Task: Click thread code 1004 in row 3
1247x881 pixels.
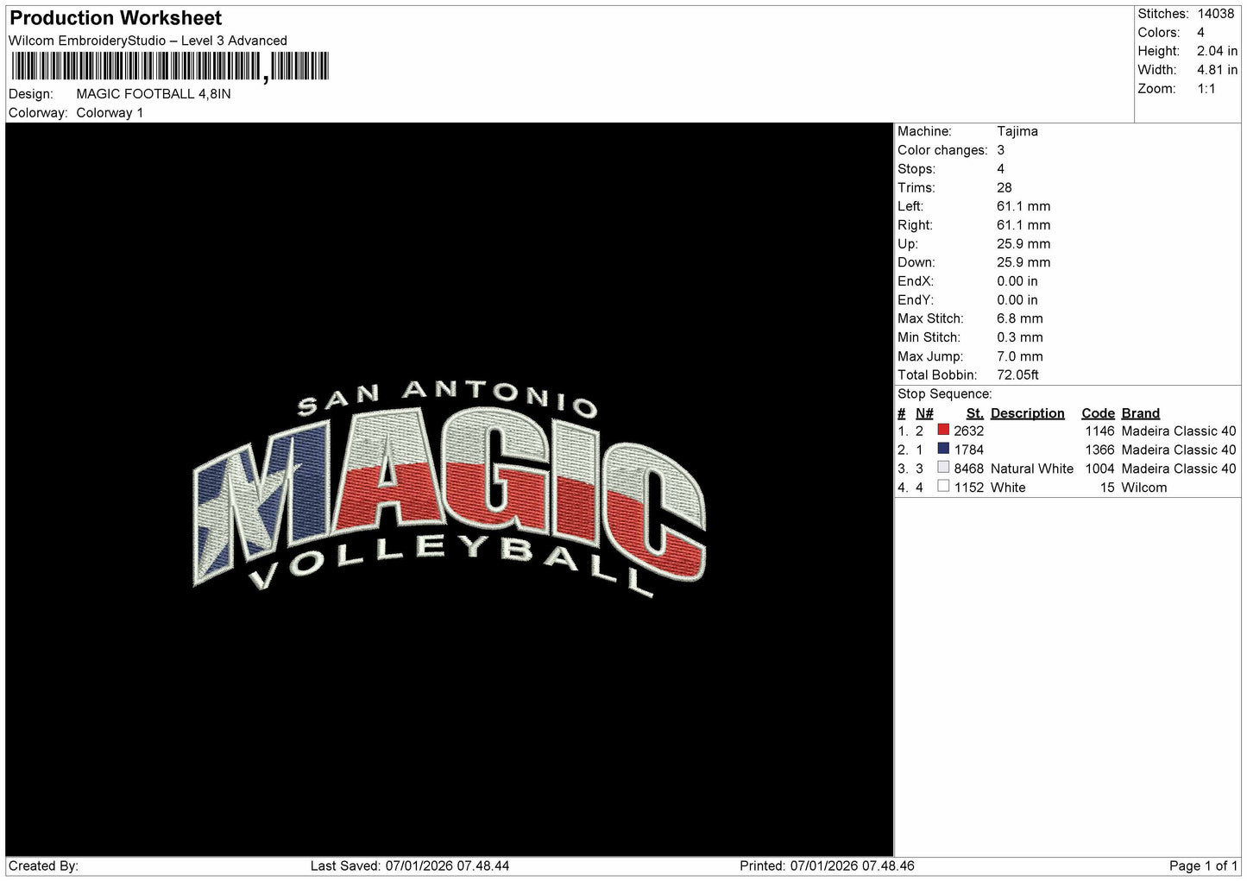Action: click(1100, 469)
